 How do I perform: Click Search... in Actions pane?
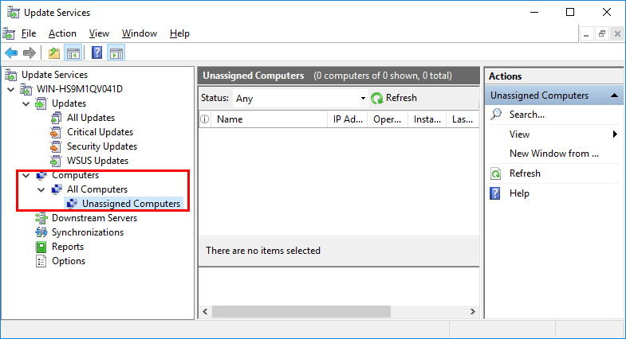click(x=526, y=115)
